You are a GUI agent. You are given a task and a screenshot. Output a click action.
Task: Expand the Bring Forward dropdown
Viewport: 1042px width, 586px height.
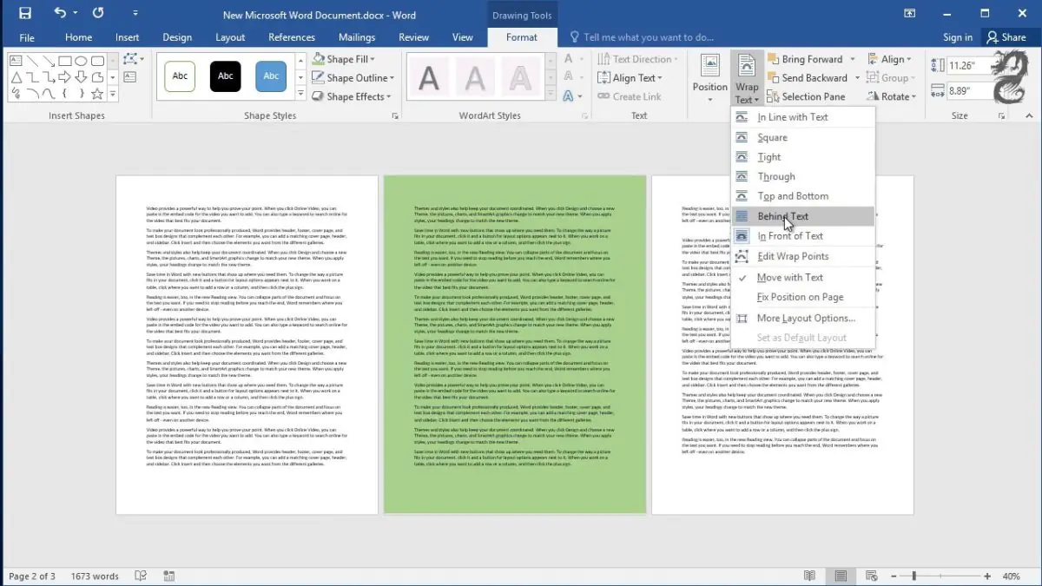851,58
